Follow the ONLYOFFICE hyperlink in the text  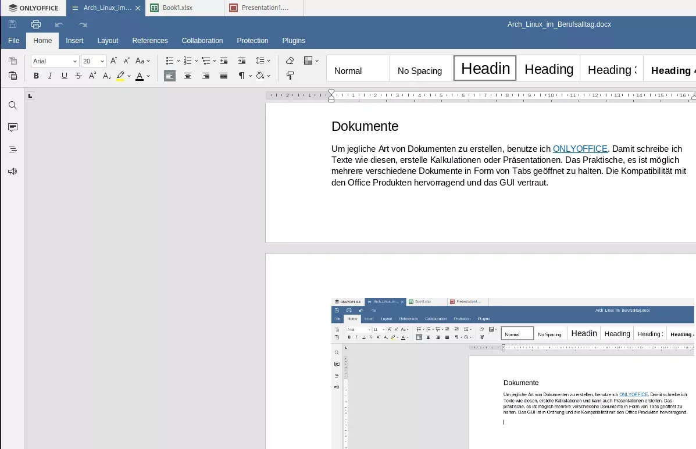coord(580,149)
